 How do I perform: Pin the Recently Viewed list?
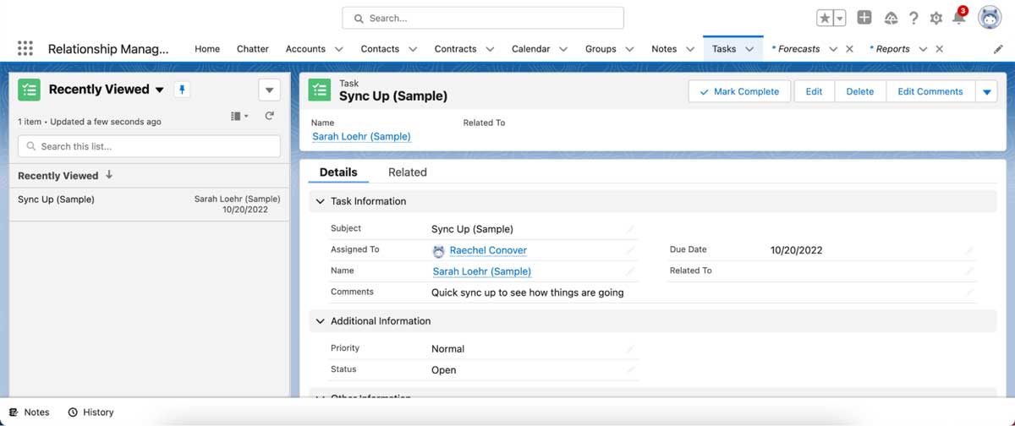tap(182, 90)
